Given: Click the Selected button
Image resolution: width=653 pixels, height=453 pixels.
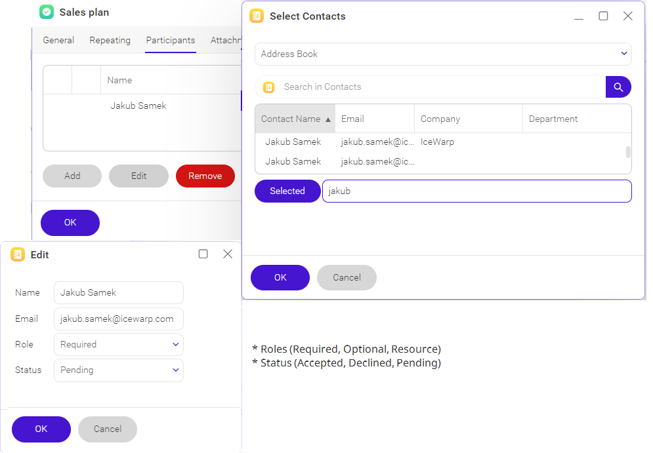Looking at the screenshot, I should tap(287, 191).
